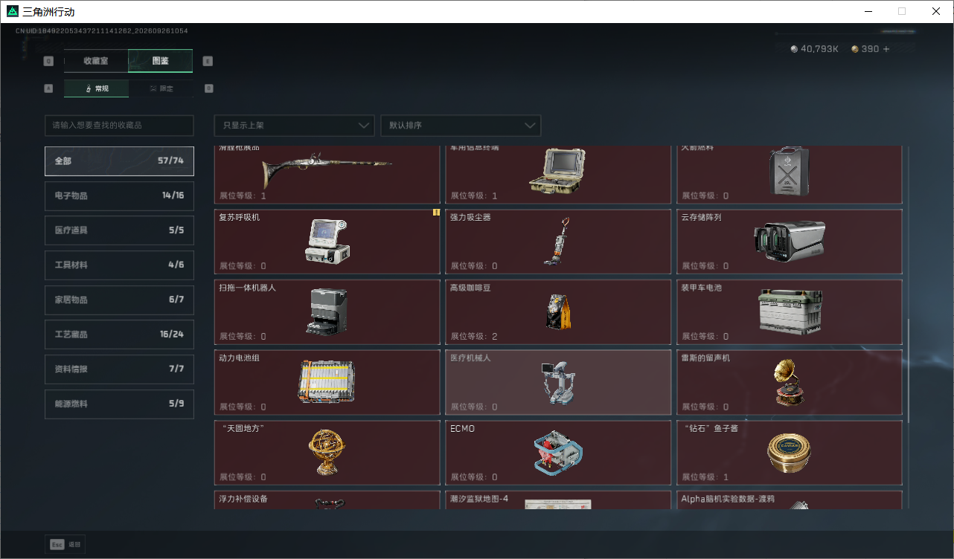
Task: Select the black fuel canister item image
Action: pyautogui.click(x=789, y=171)
